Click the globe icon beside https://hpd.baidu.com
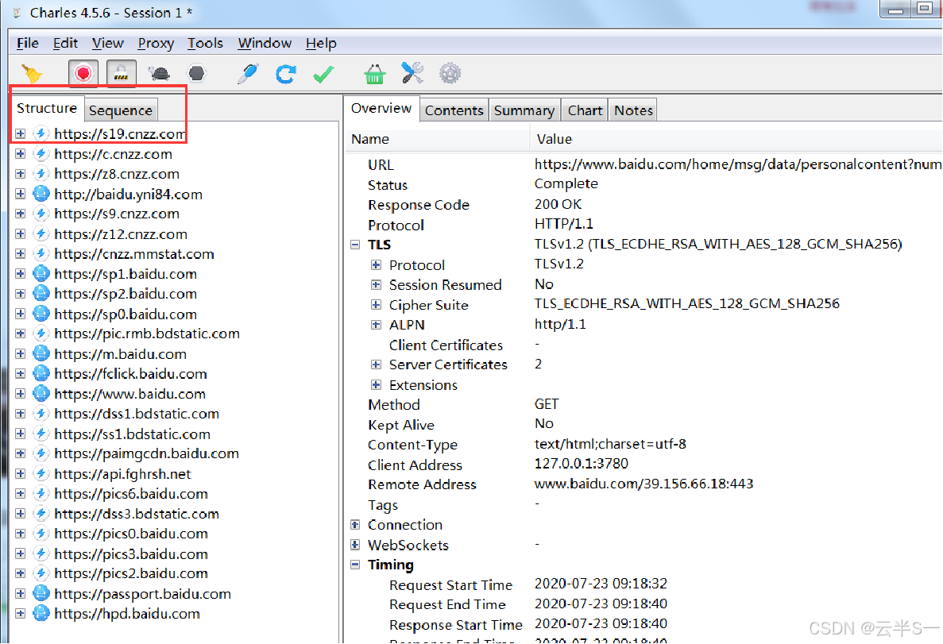 [41, 614]
